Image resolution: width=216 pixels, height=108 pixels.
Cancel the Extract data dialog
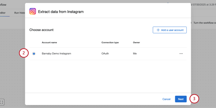point(166,99)
